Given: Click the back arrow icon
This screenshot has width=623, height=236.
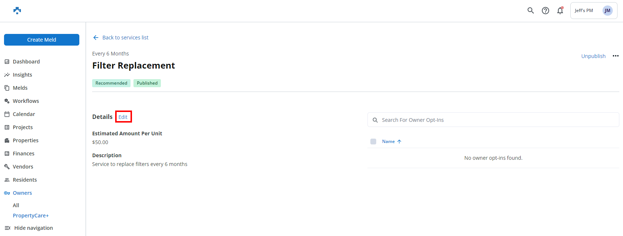Looking at the screenshot, I should [x=96, y=38].
